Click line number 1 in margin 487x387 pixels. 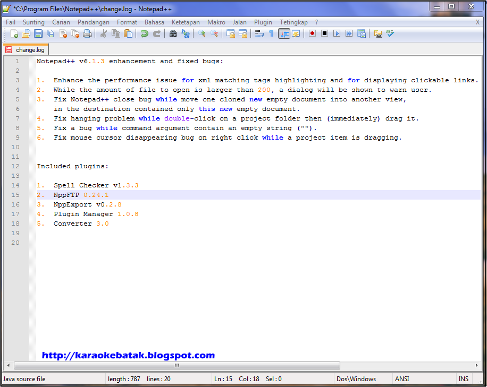(18, 61)
